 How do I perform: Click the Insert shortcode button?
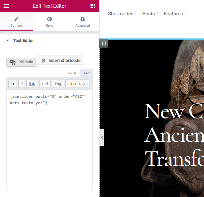pyautogui.click(x=60, y=60)
